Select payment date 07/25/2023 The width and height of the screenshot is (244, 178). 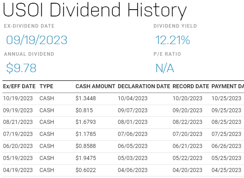pyautogui.click(x=226, y=134)
